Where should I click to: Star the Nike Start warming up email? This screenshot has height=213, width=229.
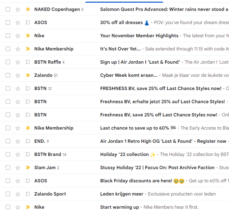coord(18,207)
